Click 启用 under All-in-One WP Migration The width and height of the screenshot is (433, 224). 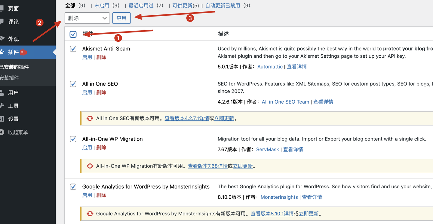87,148
